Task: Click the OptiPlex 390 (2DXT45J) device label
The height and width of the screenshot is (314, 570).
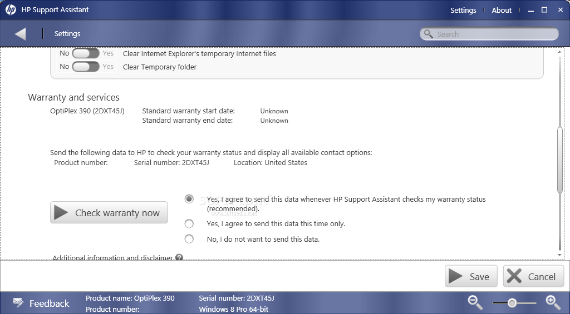Action: 87,111
